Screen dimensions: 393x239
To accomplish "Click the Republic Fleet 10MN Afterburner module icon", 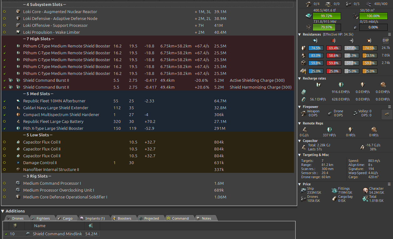I will (18, 101).
